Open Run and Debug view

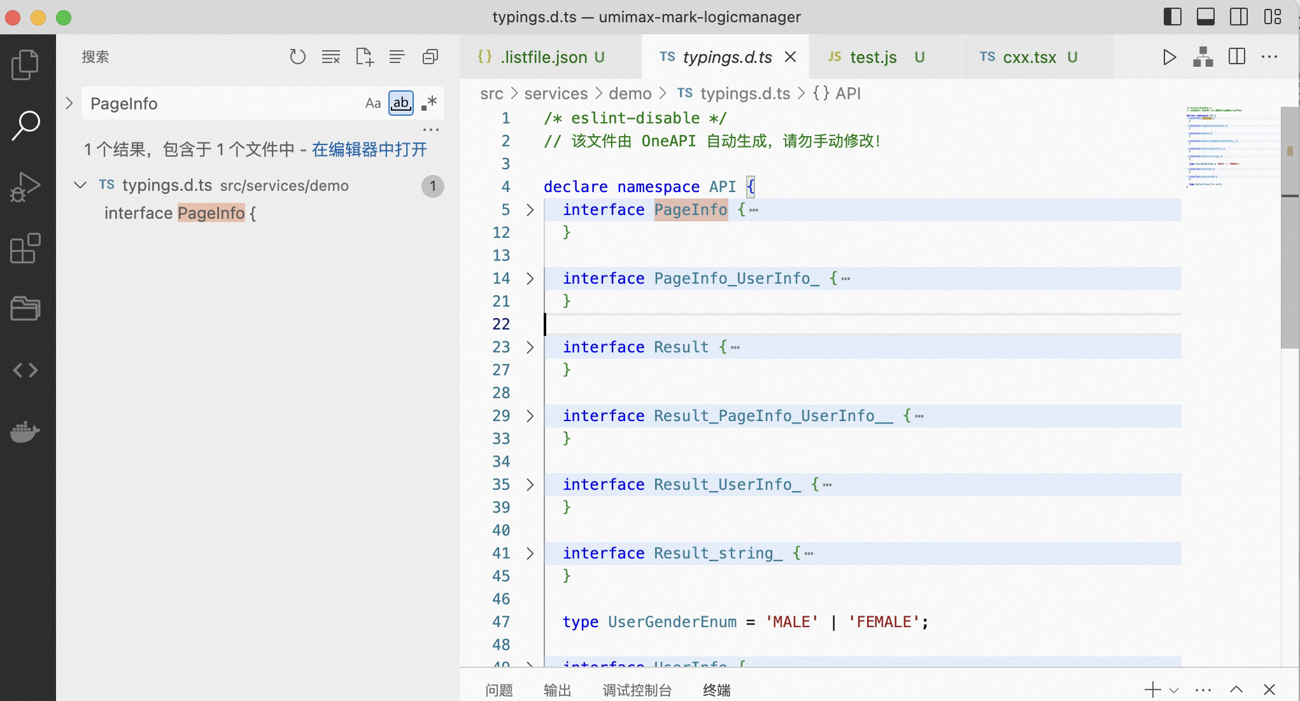click(x=25, y=187)
